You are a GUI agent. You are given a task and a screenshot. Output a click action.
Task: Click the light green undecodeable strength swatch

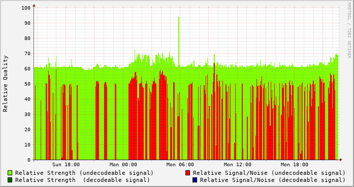pos(10,173)
